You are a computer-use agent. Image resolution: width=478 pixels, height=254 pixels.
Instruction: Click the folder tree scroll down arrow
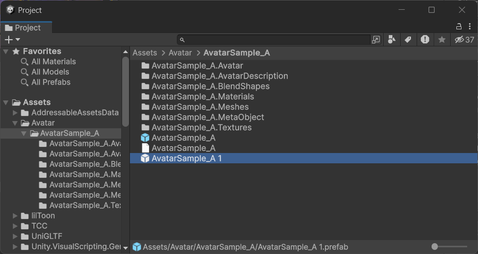125,248
